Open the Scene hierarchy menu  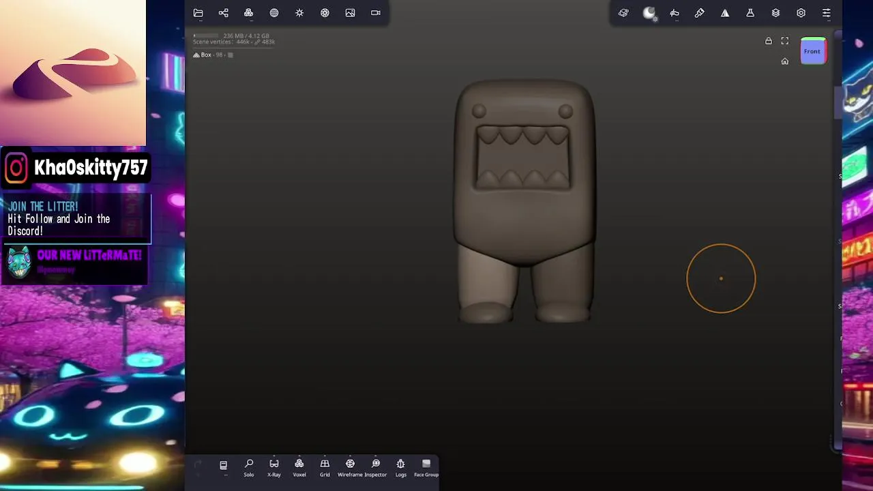pyautogui.click(x=223, y=13)
